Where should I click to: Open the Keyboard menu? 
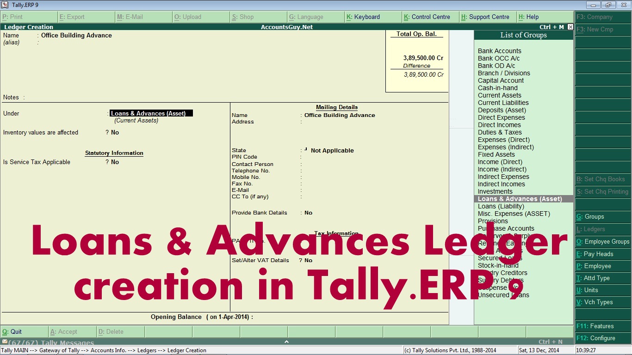[x=373, y=17]
